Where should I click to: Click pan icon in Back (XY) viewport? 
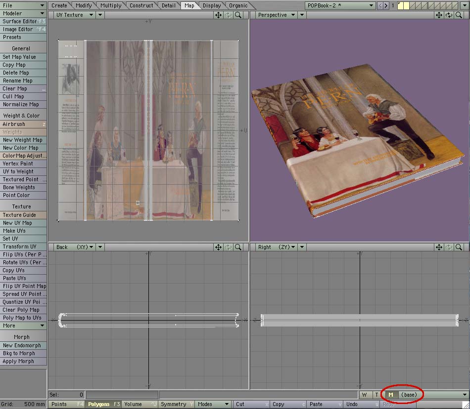click(x=218, y=247)
